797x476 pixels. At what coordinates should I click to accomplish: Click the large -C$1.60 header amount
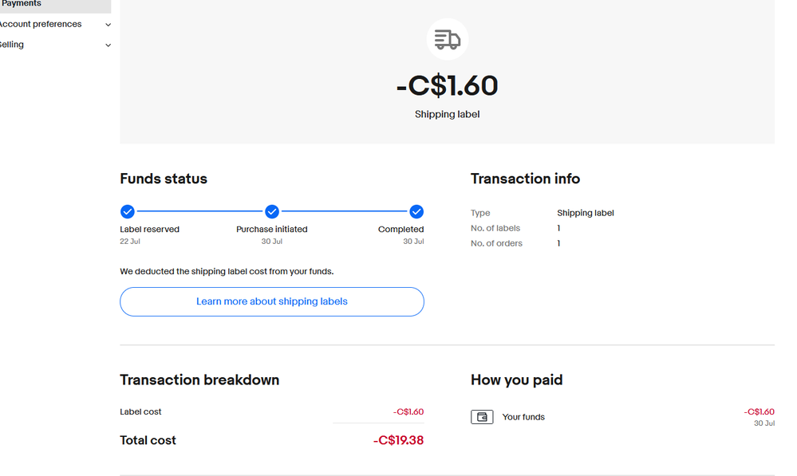[x=447, y=86]
